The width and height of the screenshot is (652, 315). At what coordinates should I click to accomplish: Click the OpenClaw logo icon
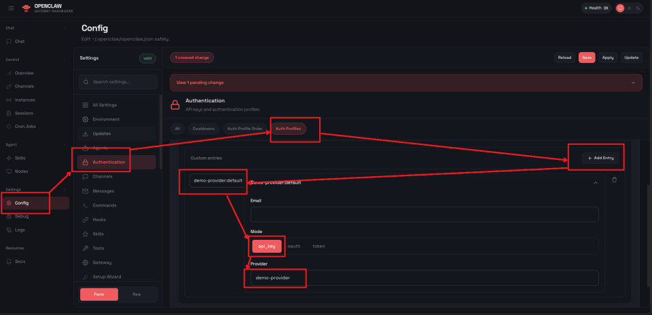(x=26, y=8)
